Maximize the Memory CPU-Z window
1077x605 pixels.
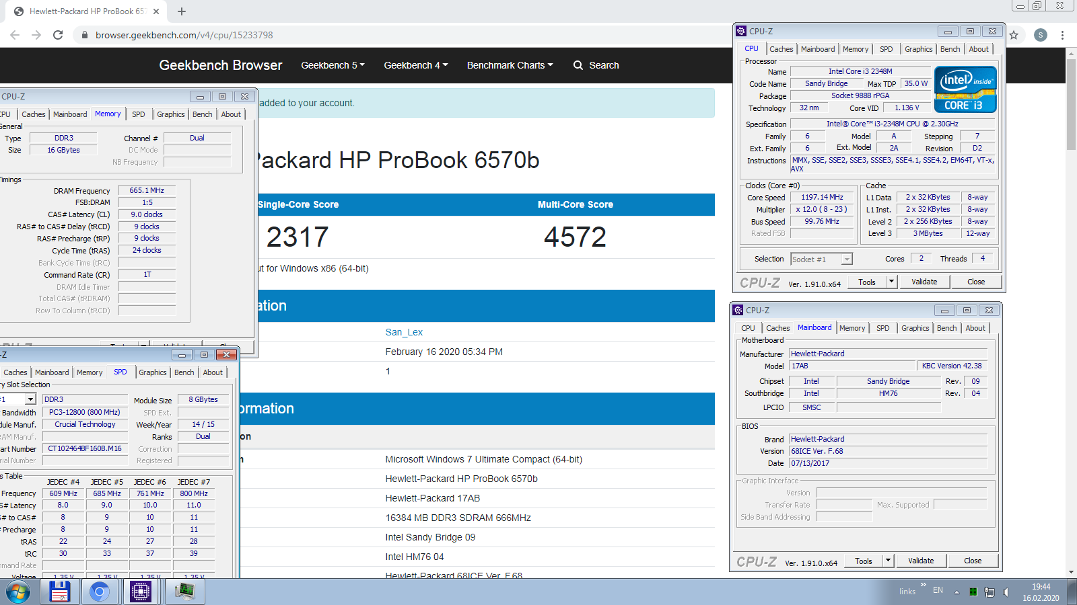click(x=222, y=96)
